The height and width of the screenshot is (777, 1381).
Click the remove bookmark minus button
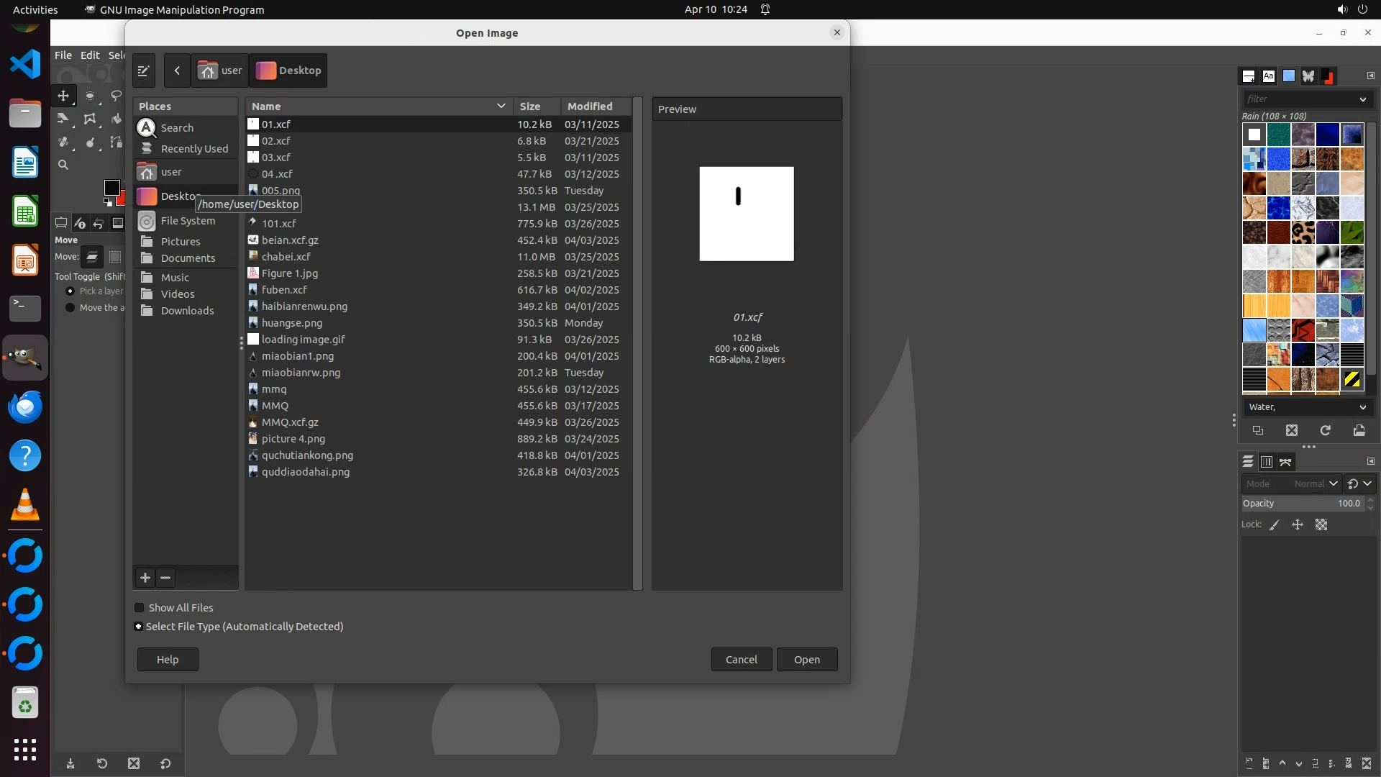click(165, 578)
